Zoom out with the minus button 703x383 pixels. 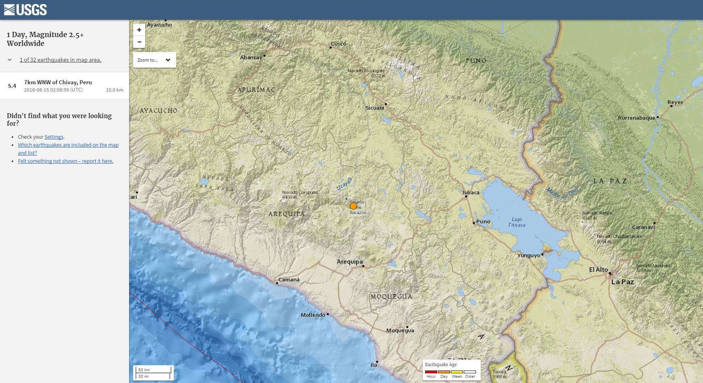[x=139, y=42]
